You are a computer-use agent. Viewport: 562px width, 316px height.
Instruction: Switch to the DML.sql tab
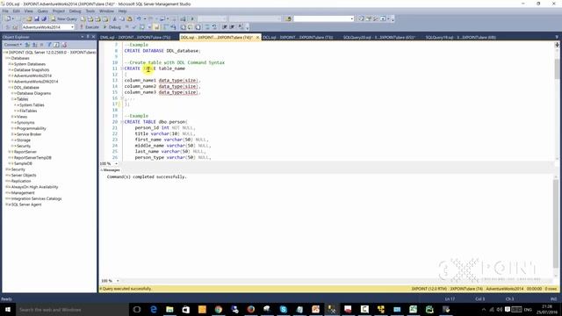(x=135, y=37)
